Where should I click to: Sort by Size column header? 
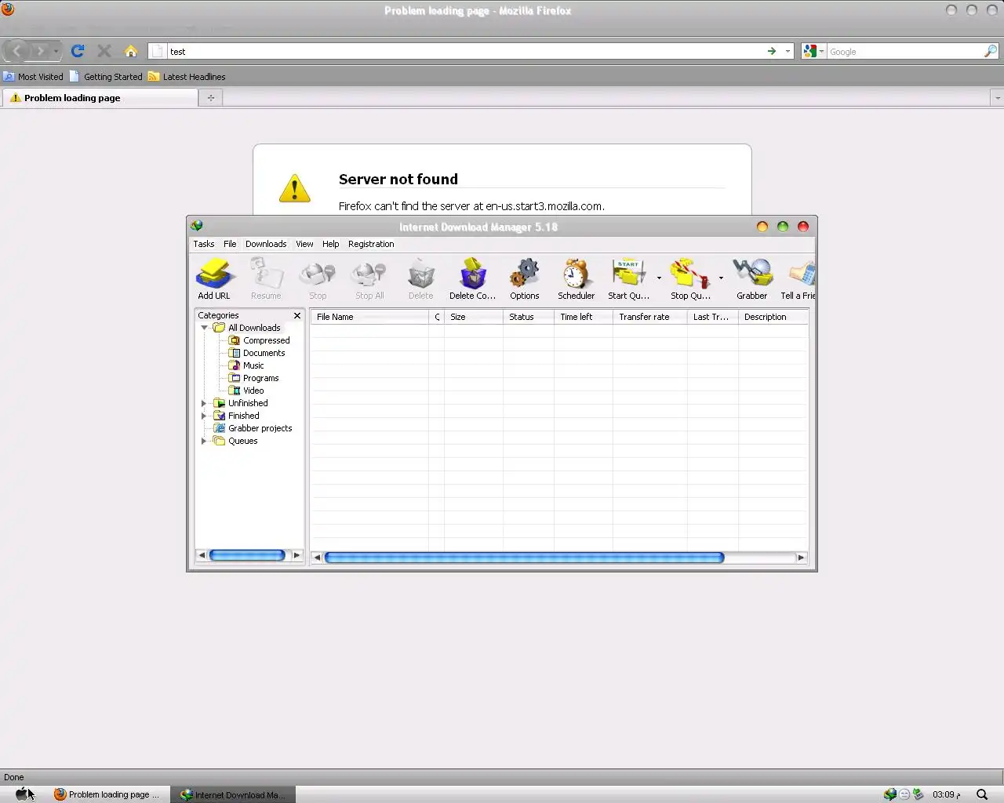click(x=474, y=317)
